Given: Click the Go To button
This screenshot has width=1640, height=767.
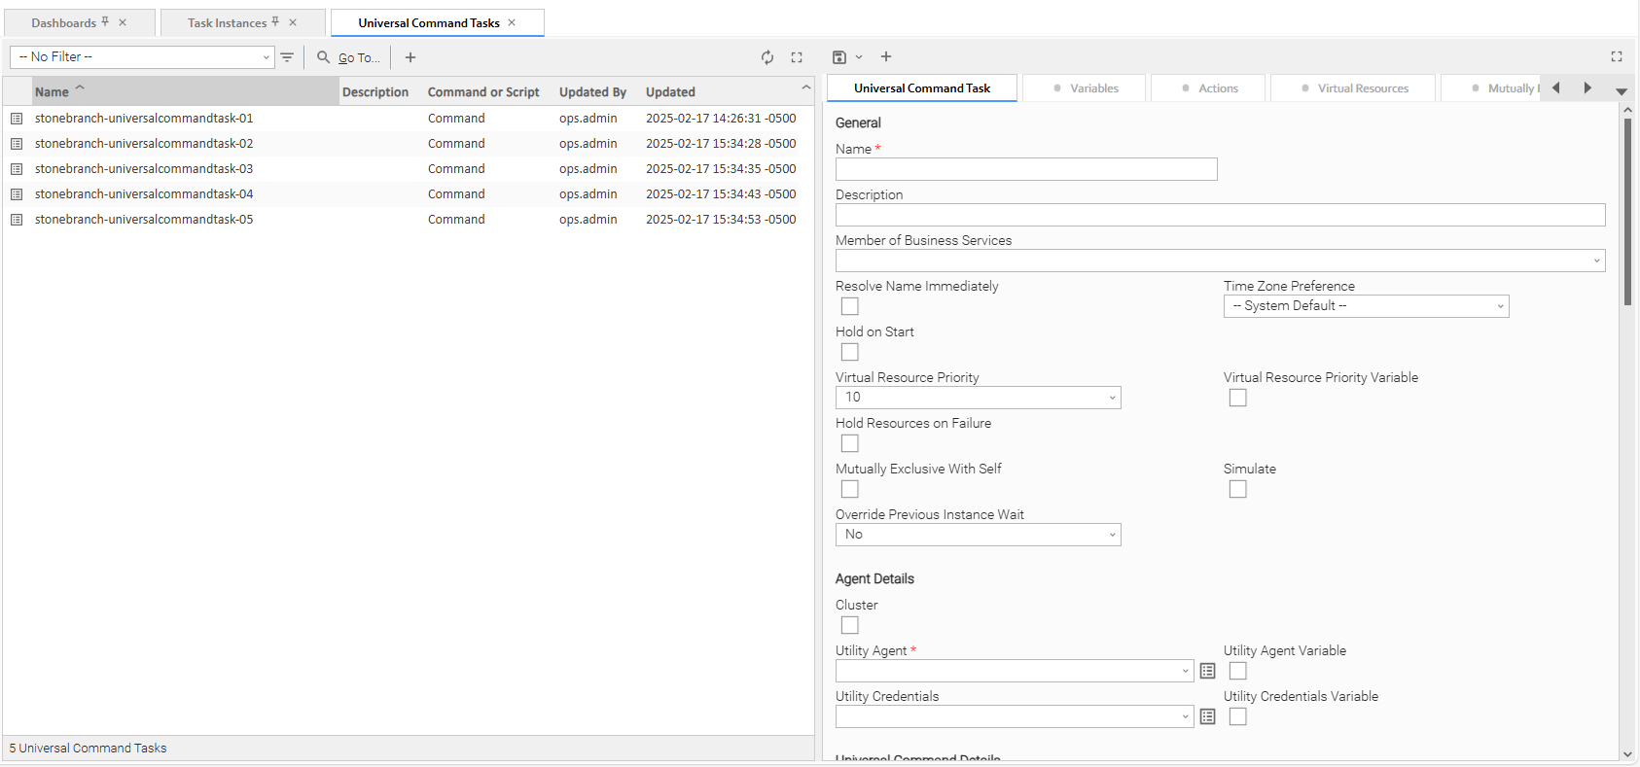Looking at the screenshot, I should point(349,57).
